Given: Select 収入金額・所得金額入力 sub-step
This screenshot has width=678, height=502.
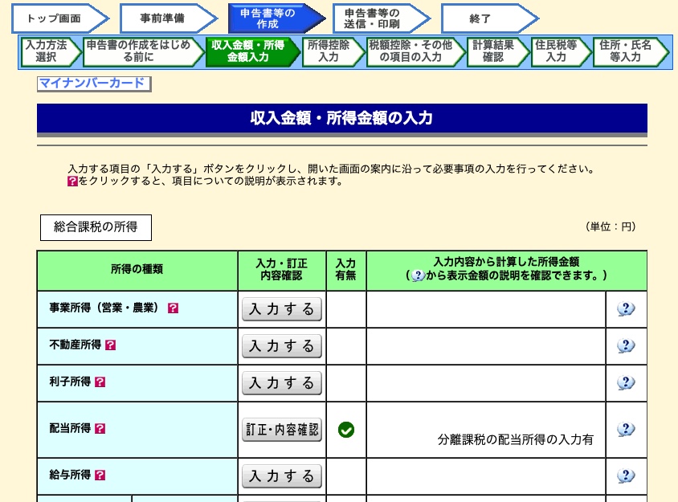Looking at the screenshot, I should [252, 51].
